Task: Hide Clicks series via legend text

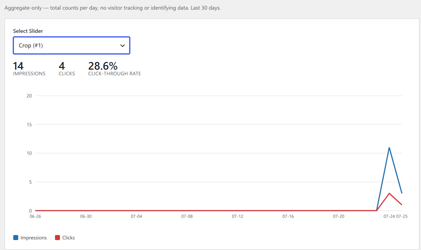Action: [x=69, y=238]
